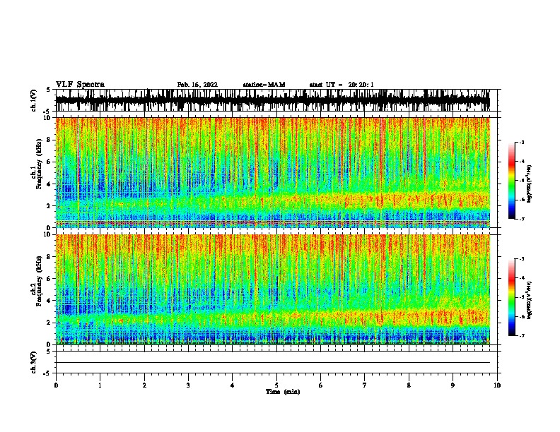This screenshot has width=560, height=432.
Task: Click the "Time (min)" axis label
Action: 283,392
